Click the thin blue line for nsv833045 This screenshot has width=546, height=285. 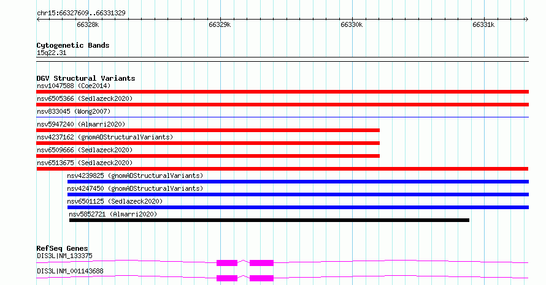282,117
